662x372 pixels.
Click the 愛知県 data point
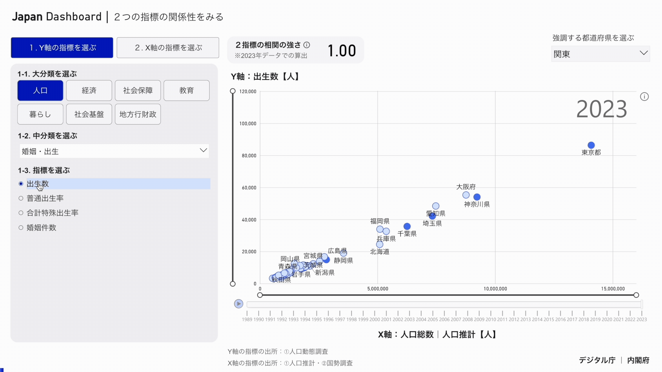(436, 206)
